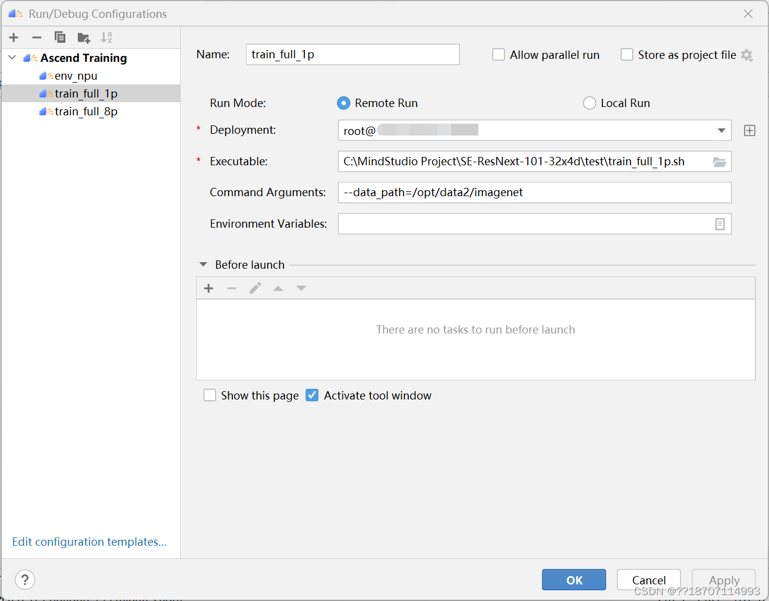Create a new configuration folder
Image resolution: width=769 pixels, height=601 pixels.
tap(84, 38)
